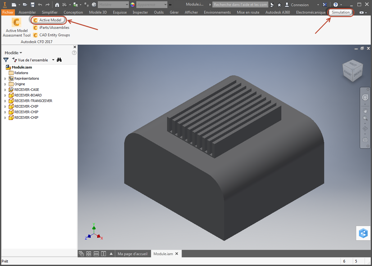Open the Apparence appearance dropdown
This screenshot has width=372, height=266.
pos(152,5)
